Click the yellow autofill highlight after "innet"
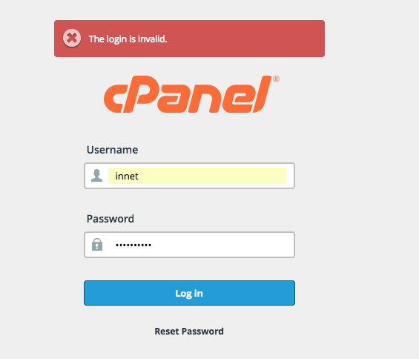 [x=211, y=176]
